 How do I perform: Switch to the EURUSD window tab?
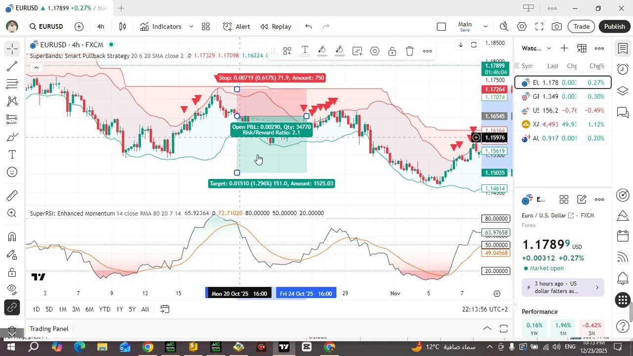click(57, 8)
